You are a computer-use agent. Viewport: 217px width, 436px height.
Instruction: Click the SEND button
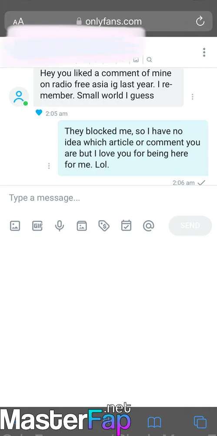coord(190,225)
